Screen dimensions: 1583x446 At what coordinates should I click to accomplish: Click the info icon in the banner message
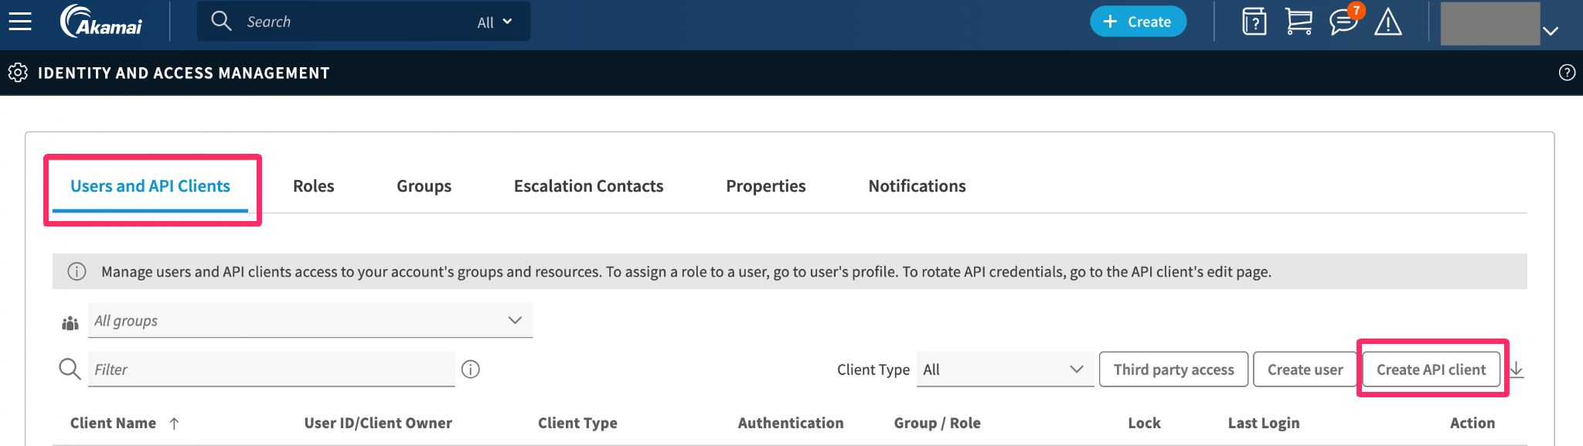(77, 271)
